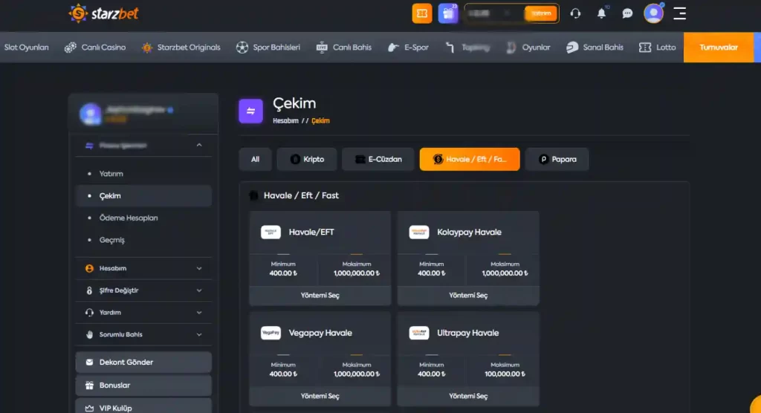
Task: Click Yöntemi Seç under Ultrapay Havale
Action: click(468, 396)
